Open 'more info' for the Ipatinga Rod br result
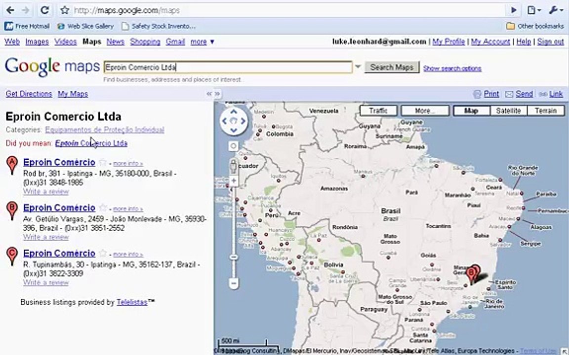This screenshot has height=355, width=569. click(128, 163)
